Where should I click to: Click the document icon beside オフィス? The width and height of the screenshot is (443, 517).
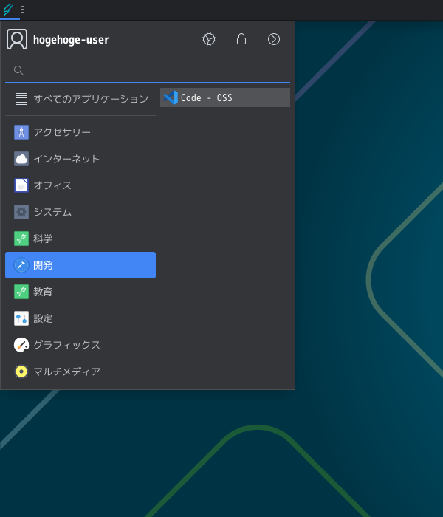(x=21, y=185)
